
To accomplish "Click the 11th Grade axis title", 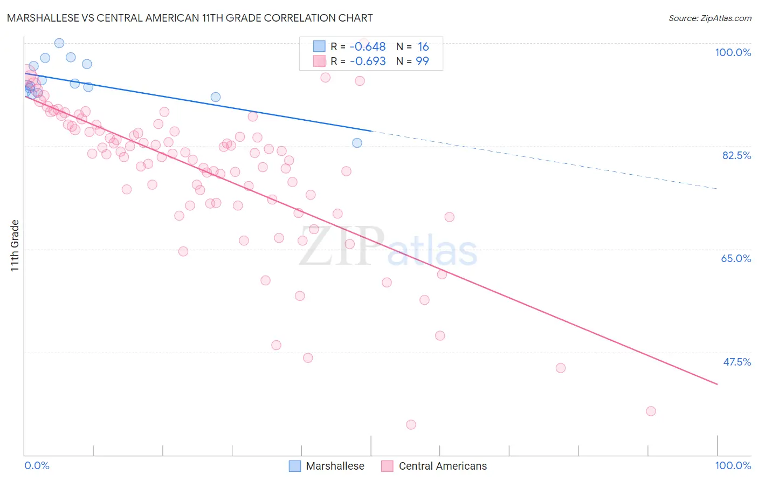I will (15, 246).
